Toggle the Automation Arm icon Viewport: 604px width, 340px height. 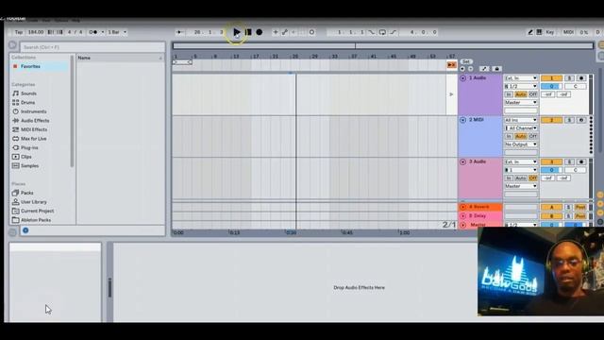[x=285, y=32]
